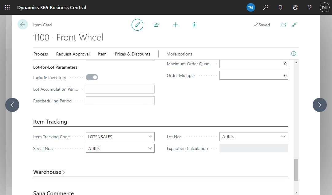Show the FactBox information icon
Viewport: 332px width, 195px height.
(x=294, y=53)
